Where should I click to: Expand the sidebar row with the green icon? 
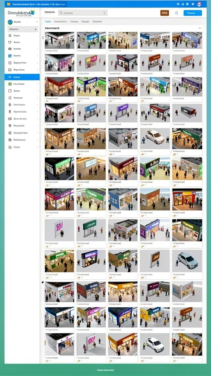pos(38,84)
